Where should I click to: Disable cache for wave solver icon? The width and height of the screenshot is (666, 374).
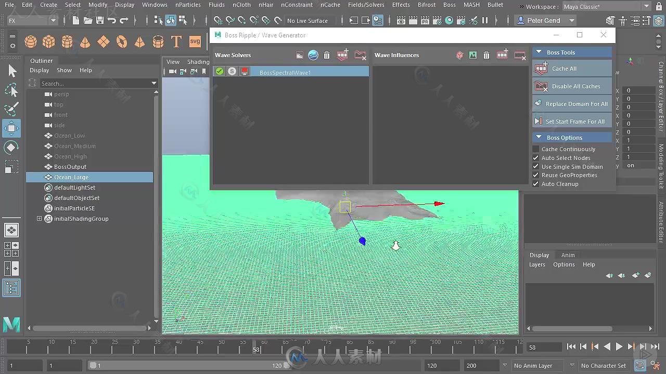pyautogui.click(x=360, y=55)
